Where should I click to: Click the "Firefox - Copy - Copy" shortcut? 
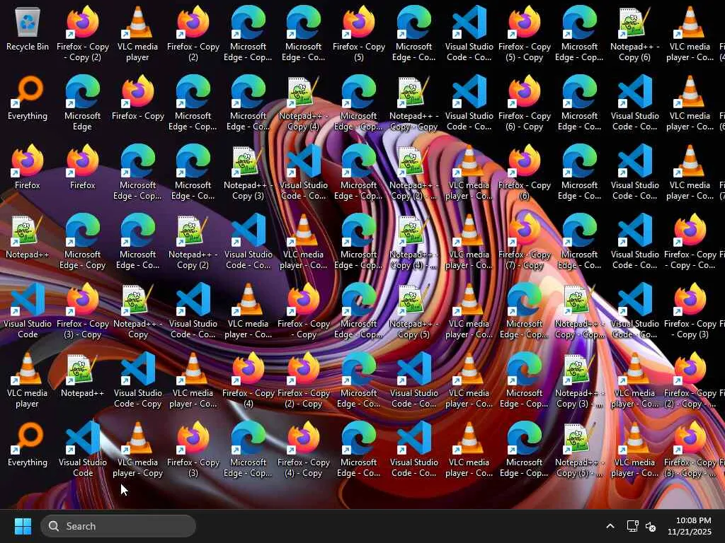tap(304, 311)
